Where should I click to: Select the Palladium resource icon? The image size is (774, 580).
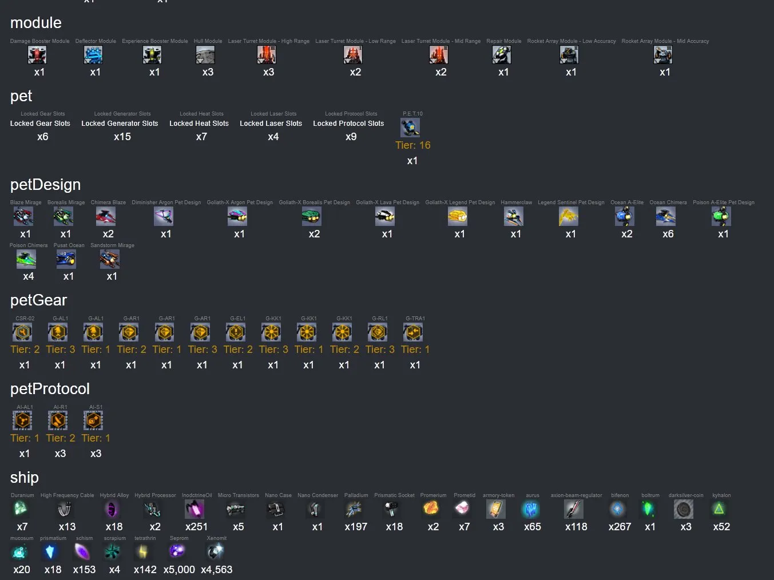354,509
